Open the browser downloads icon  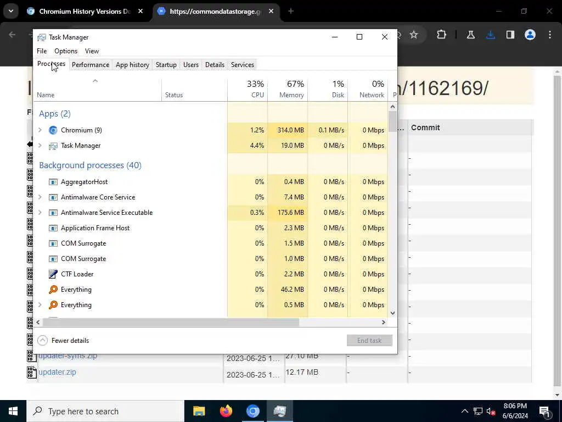point(491,35)
